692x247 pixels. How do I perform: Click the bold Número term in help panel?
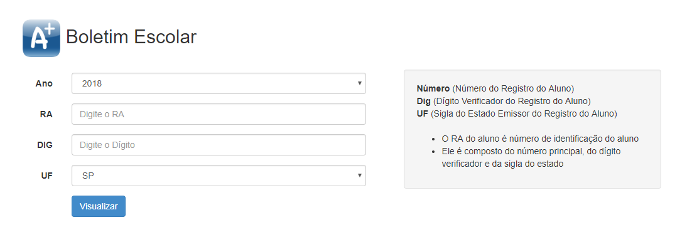tap(433, 88)
